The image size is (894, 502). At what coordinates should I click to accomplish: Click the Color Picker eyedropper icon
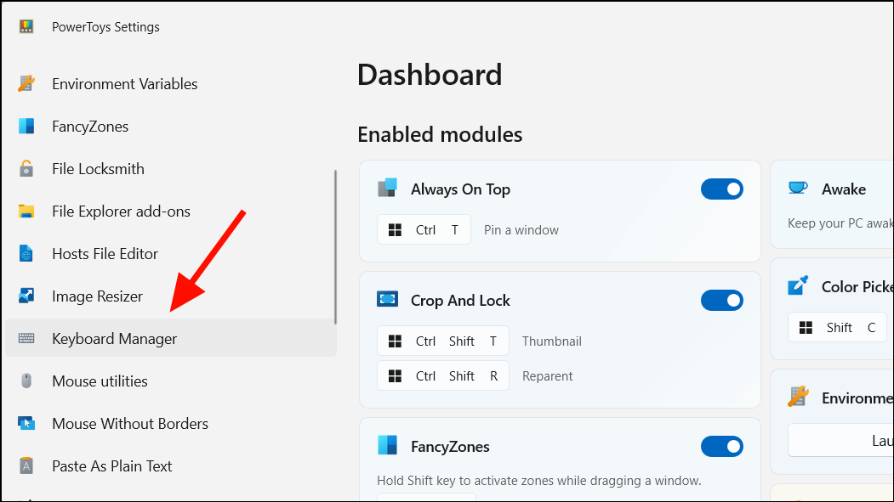point(797,286)
